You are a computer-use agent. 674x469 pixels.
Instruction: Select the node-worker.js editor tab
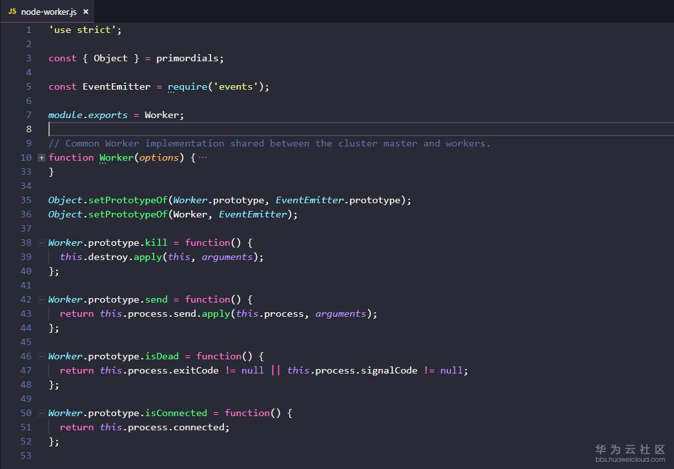(47, 12)
